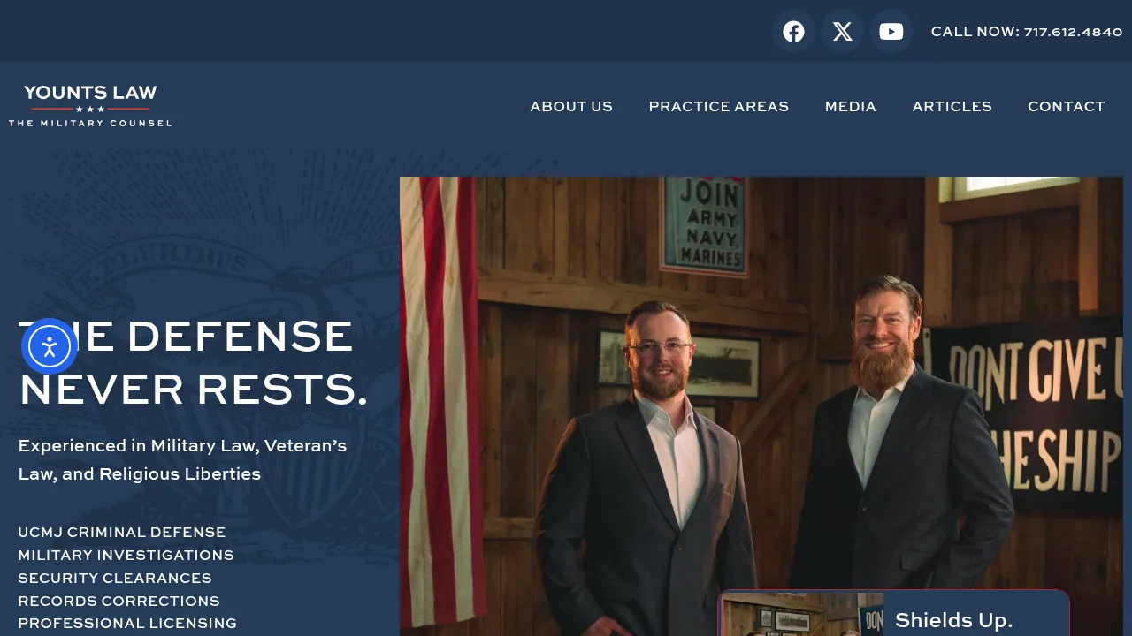Open the About Us menu item
This screenshot has width=1132, height=636.
pyautogui.click(x=571, y=106)
